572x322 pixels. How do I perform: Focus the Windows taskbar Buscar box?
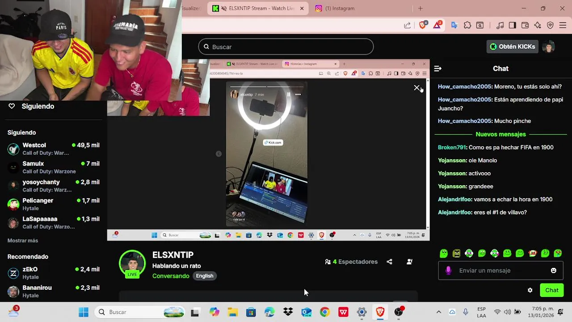[x=140, y=312]
